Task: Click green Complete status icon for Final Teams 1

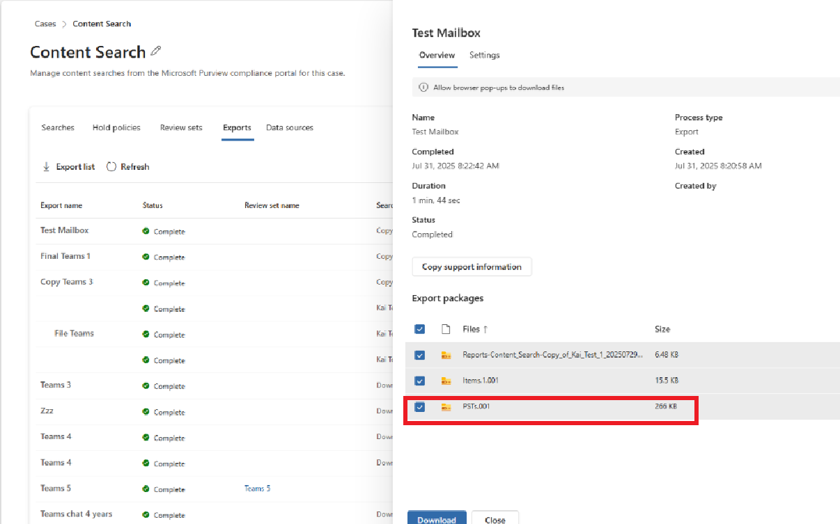Action: (x=146, y=257)
